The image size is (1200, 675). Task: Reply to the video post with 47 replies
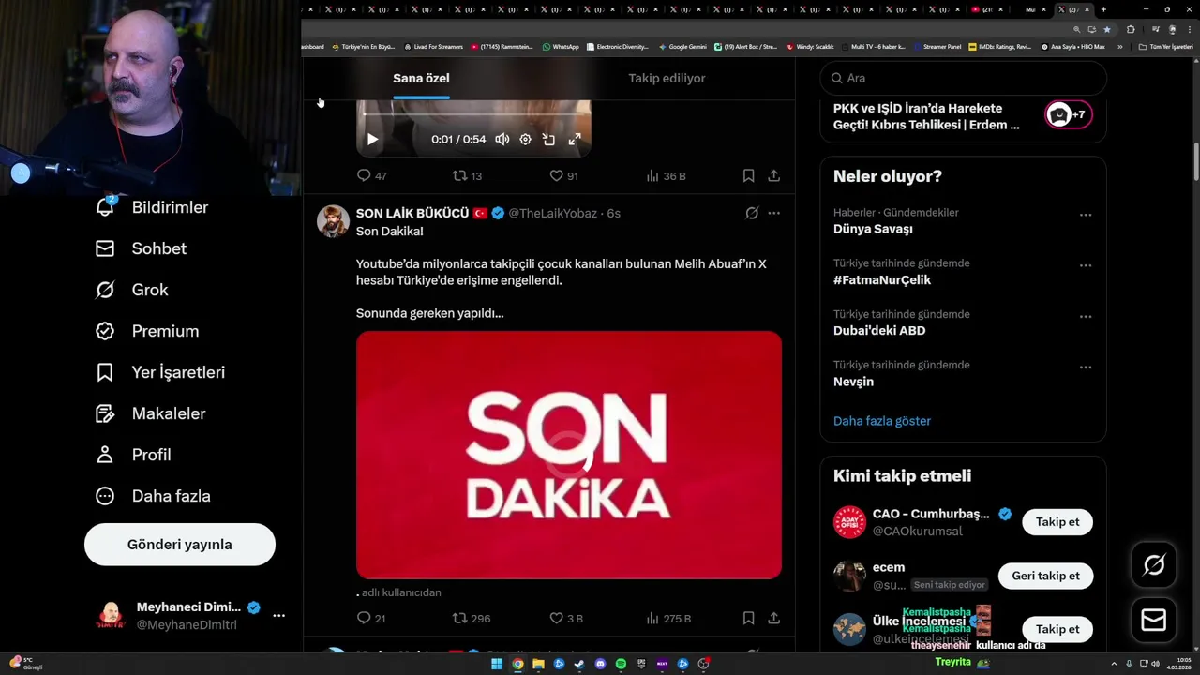(x=364, y=175)
